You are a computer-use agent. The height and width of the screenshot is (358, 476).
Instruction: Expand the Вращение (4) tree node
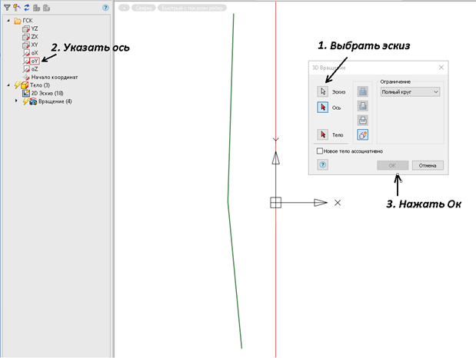(x=16, y=101)
